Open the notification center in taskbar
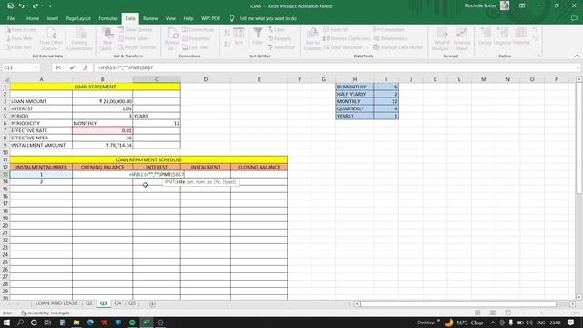 tap(571, 323)
